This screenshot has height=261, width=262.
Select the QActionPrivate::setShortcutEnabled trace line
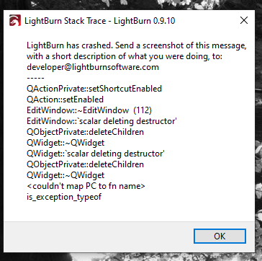(94, 89)
